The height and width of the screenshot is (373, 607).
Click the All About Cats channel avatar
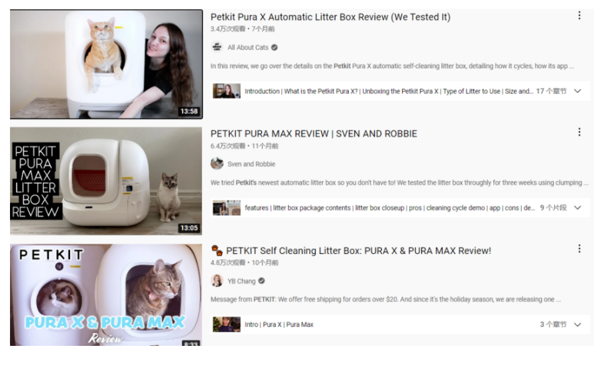pyautogui.click(x=217, y=47)
